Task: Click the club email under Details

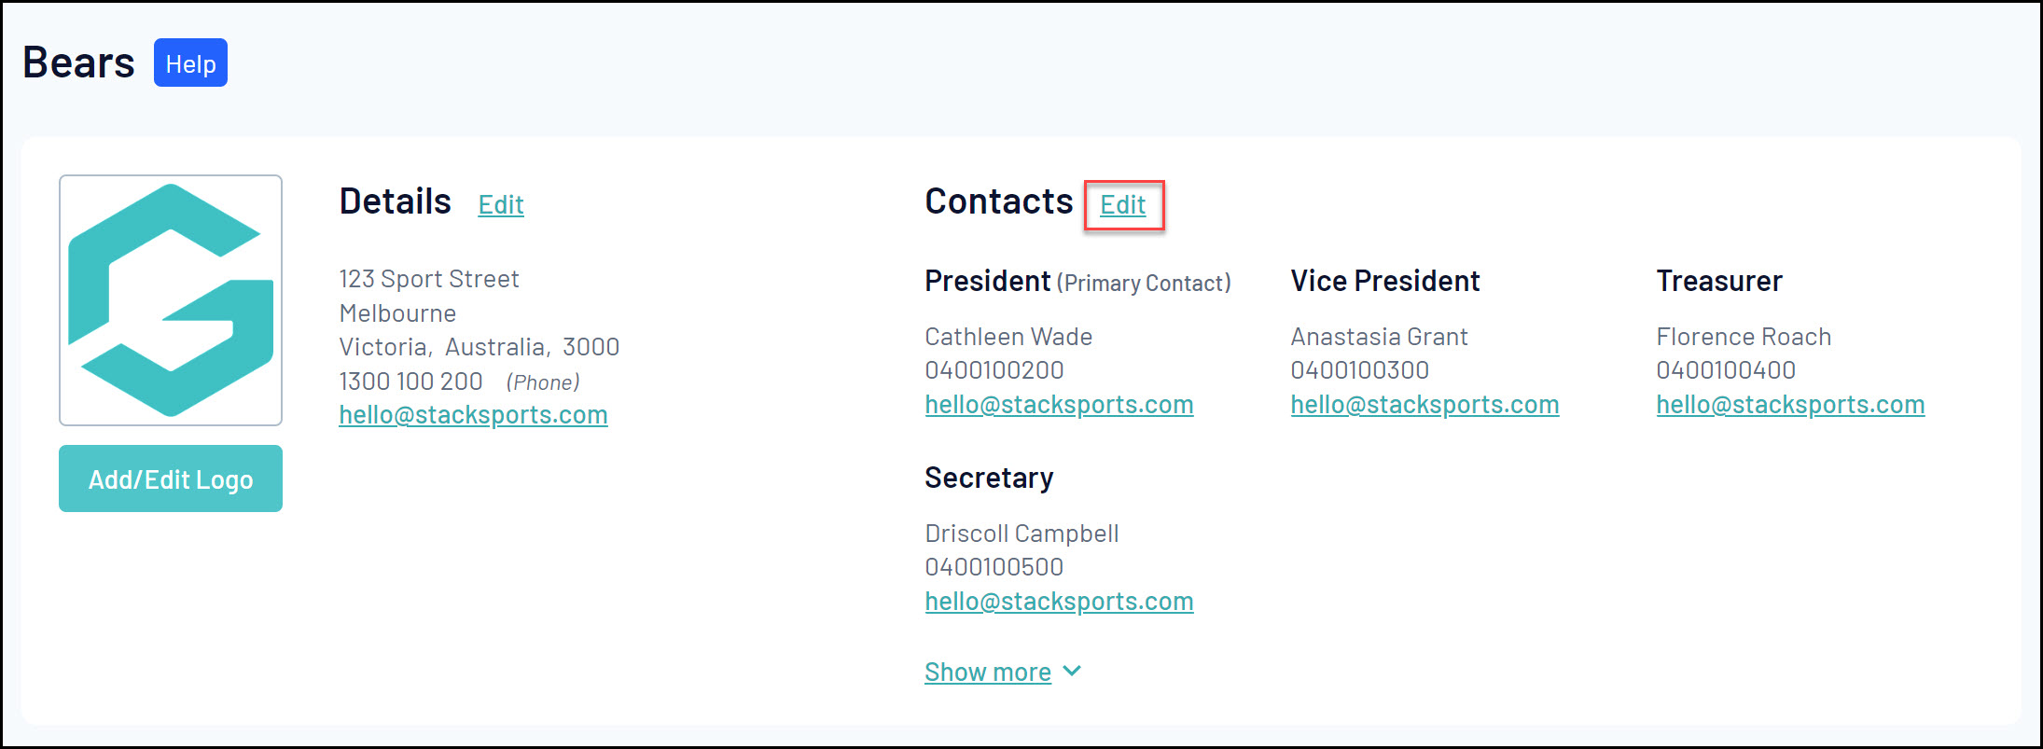Action: (x=473, y=415)
